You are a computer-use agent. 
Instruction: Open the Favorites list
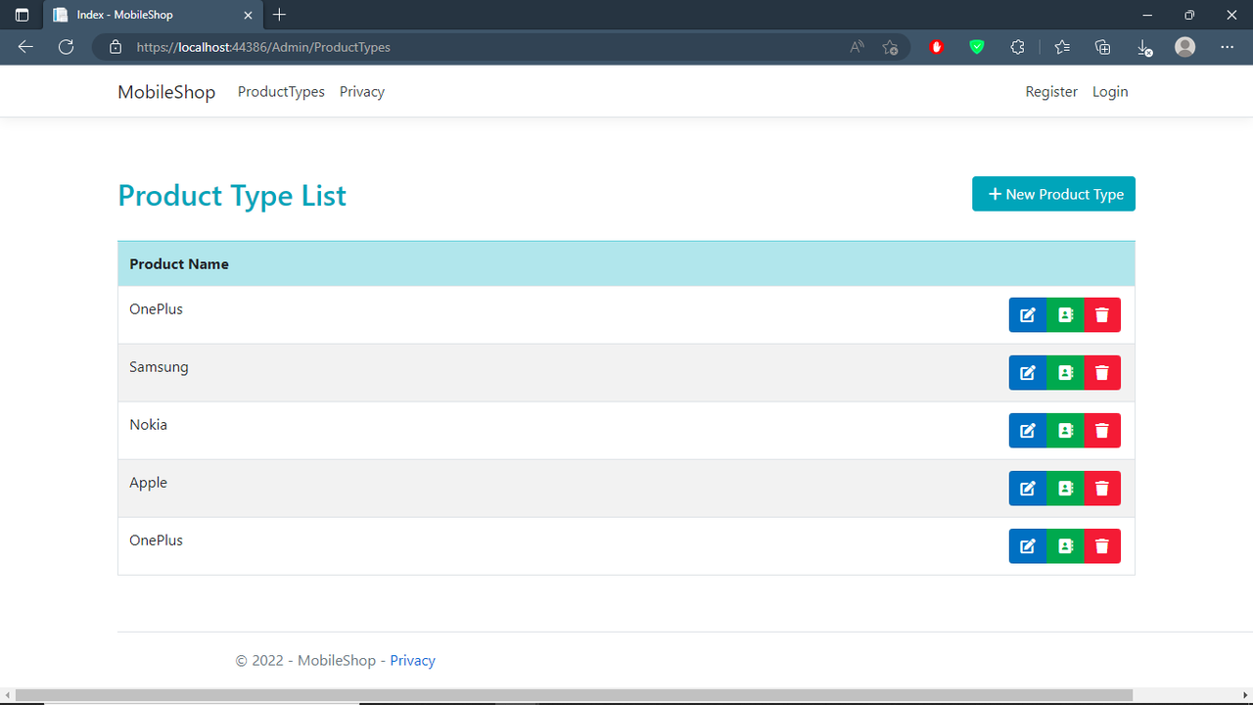(x=1062, y=47)
